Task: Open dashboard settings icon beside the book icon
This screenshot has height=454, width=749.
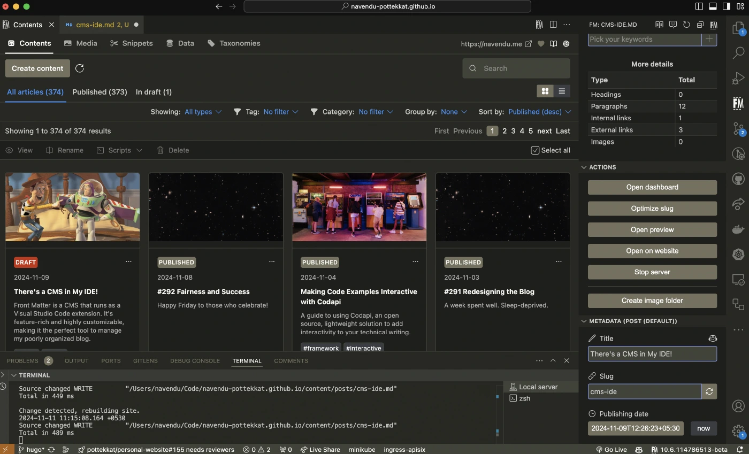Action: 566,44
